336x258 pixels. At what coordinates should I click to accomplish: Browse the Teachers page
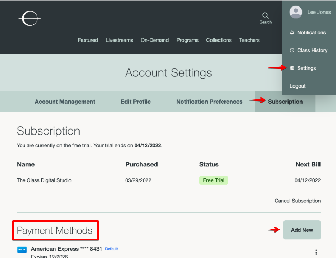[249, 40]
